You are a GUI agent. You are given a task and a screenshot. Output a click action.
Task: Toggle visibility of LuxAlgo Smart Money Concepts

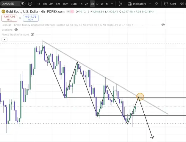pyautogui.click(x=163, y=25)
